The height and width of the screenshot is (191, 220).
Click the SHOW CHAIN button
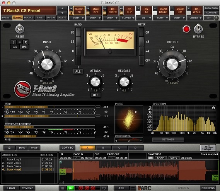click(211, 8)
